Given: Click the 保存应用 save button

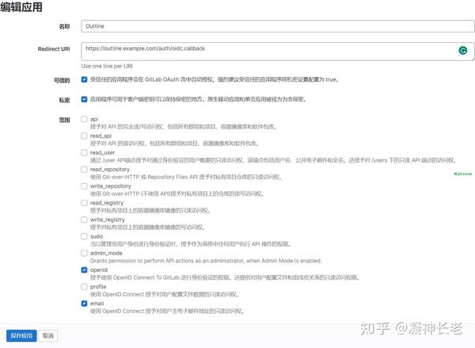Looking at the screenshot, I should click(21, 335).
